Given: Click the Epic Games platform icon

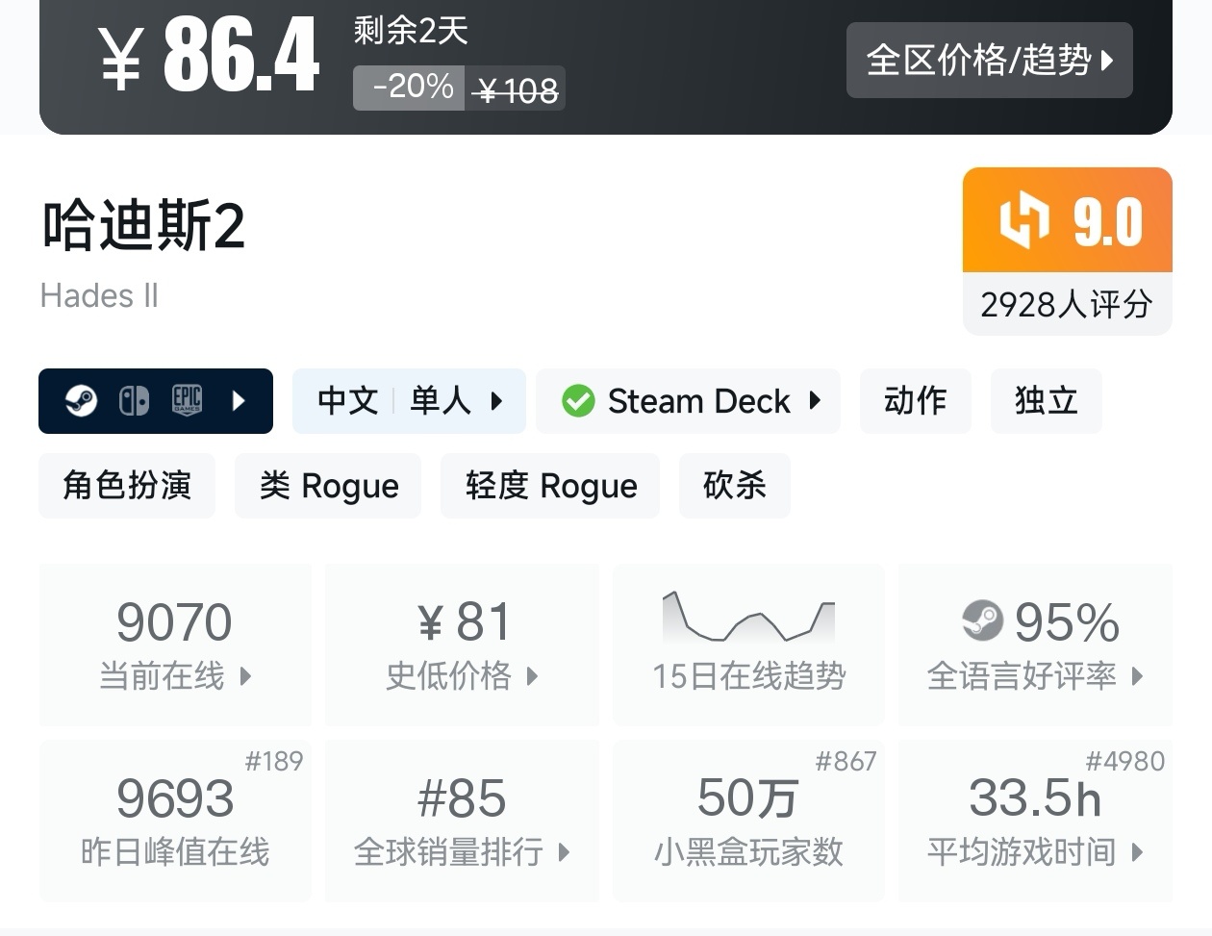Looking at the screenshot, I should [x=187, y=400].
